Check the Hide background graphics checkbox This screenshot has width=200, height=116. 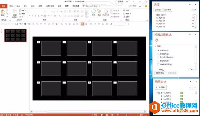tap(158, 64)
